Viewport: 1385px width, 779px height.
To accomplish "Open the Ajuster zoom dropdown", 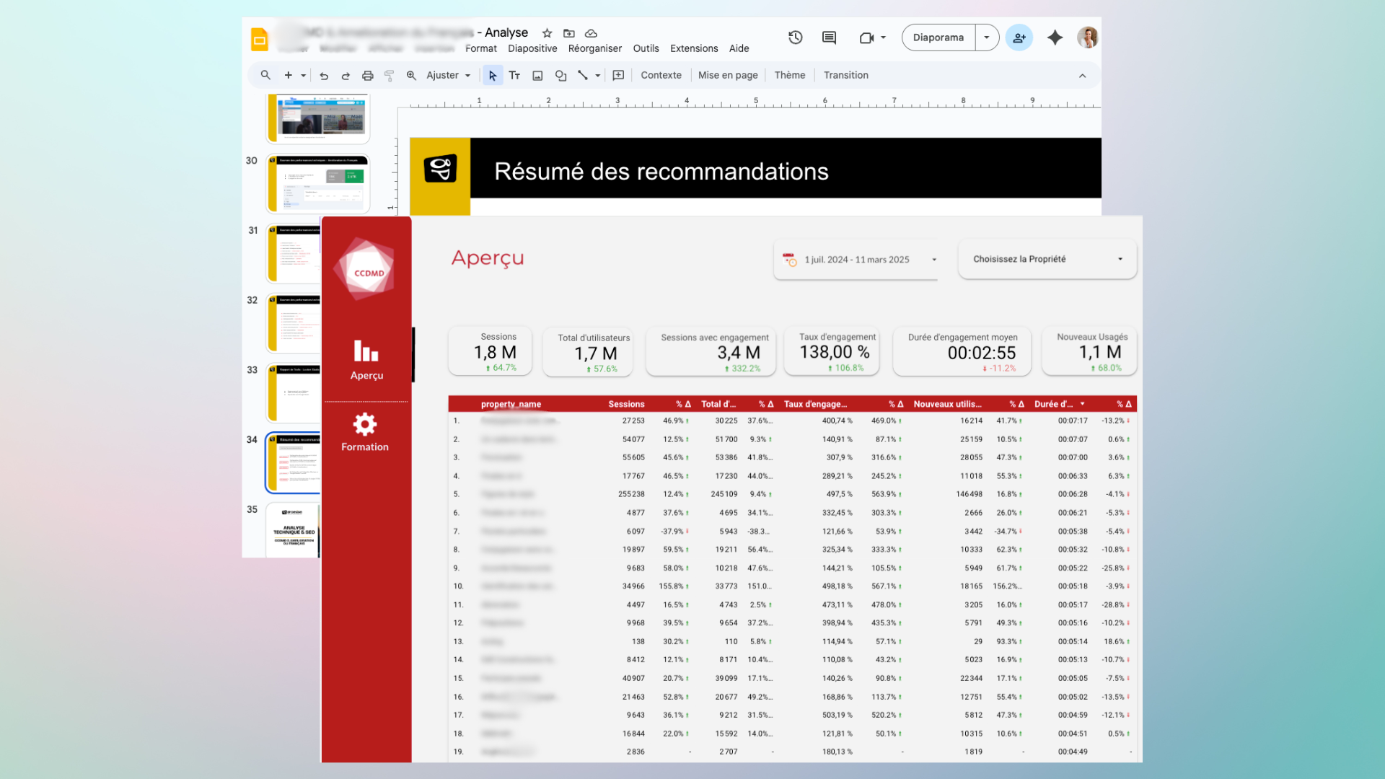I will [448, 75].
